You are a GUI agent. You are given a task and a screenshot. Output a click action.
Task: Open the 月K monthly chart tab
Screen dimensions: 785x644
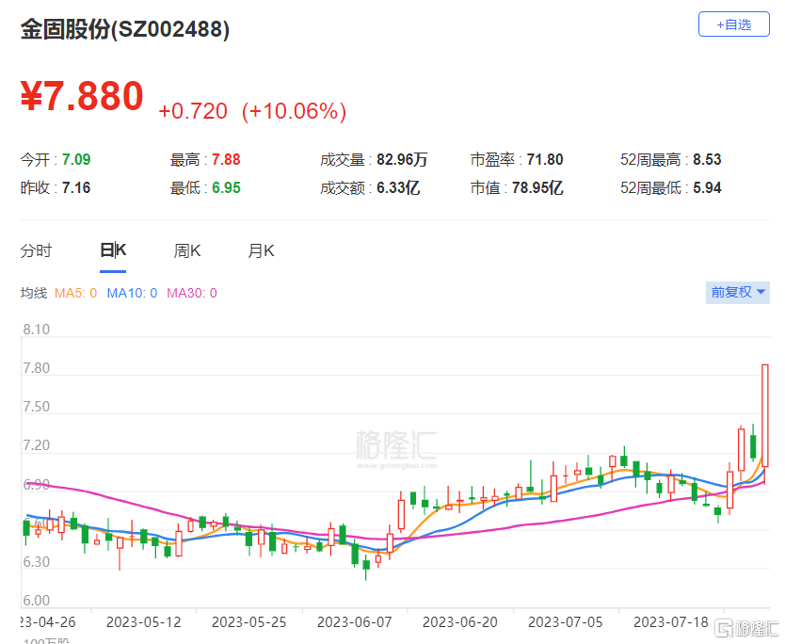[261, 250]
